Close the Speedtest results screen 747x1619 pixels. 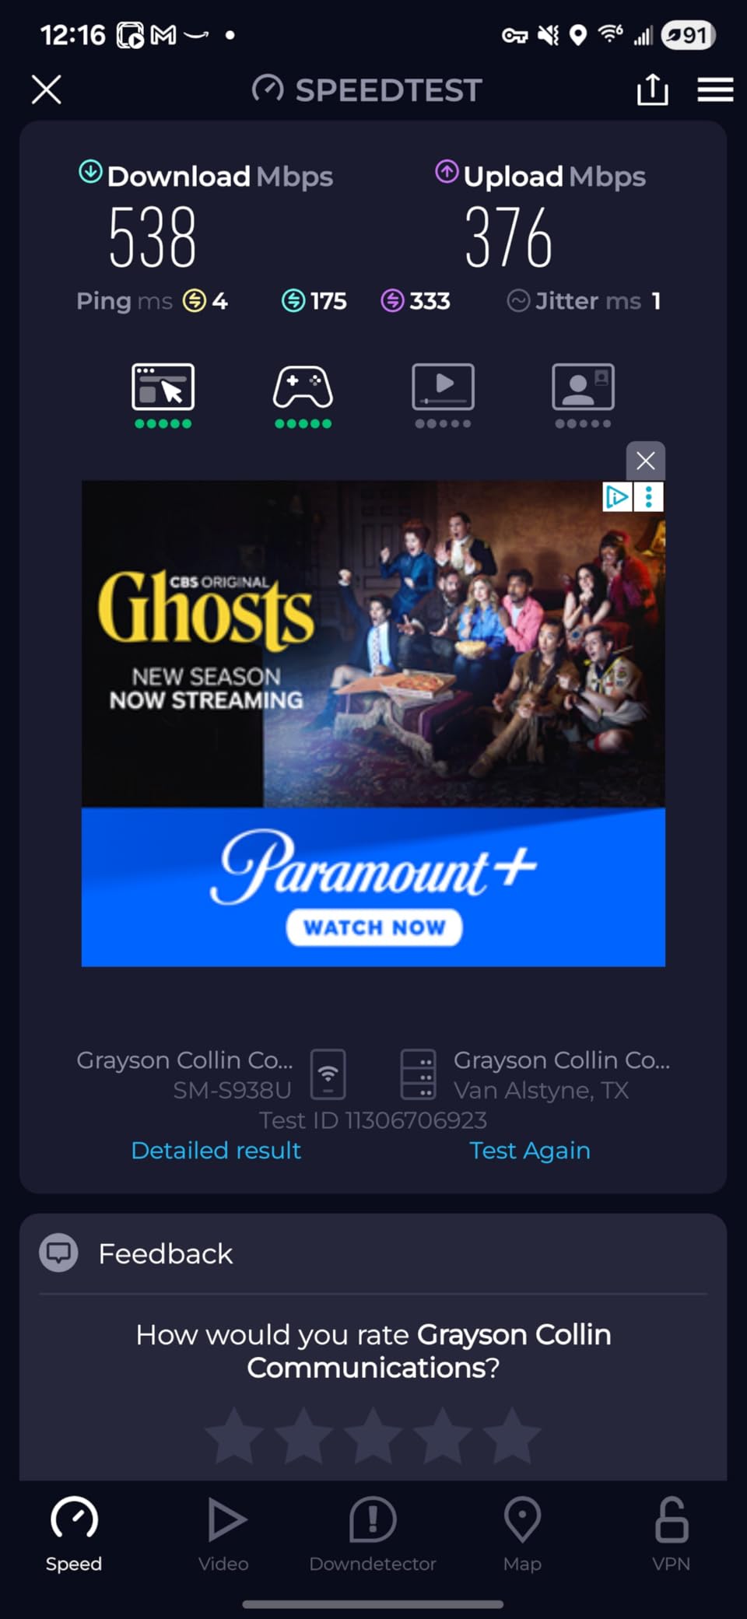pos(47,89)
